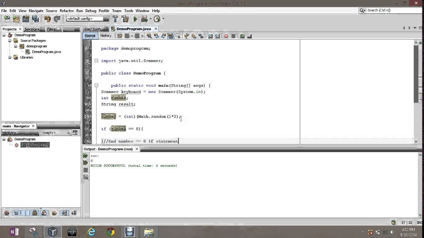Expand the Libraries node
The height and width of the screenshot is (238, 424).
click(x=10, y=58)
